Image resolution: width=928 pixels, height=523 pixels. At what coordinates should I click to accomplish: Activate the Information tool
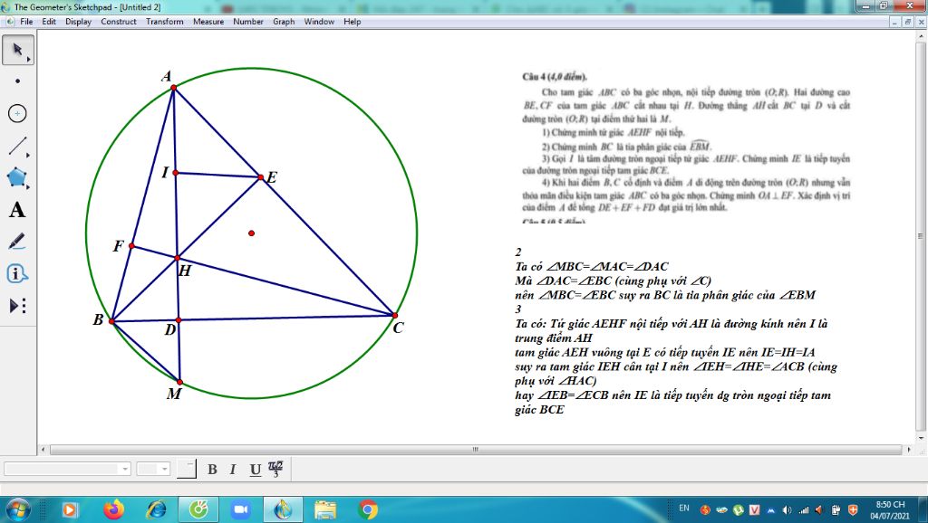pos(18,273)
